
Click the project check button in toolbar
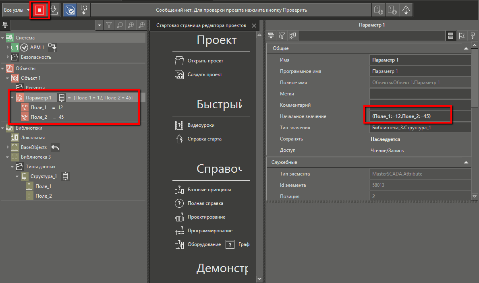69,10
